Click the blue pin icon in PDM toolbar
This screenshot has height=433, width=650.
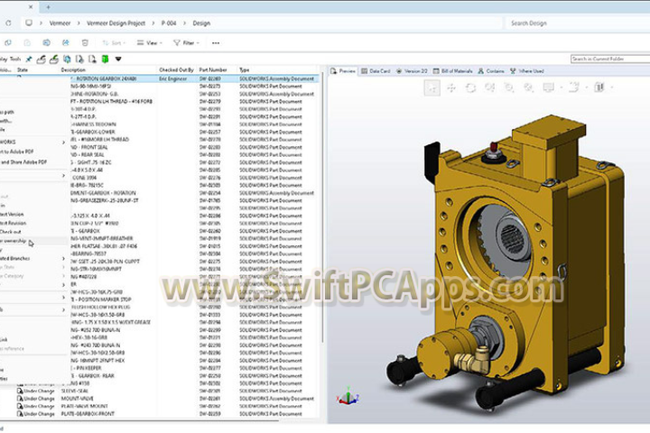pos(29,60)
